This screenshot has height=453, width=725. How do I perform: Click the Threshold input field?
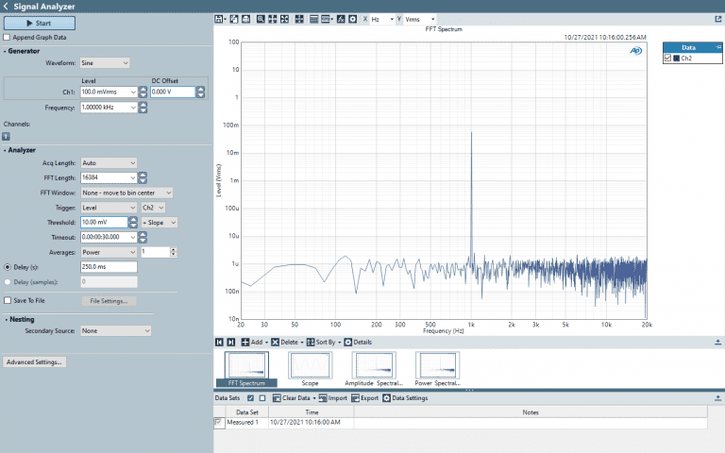(103, 223)
